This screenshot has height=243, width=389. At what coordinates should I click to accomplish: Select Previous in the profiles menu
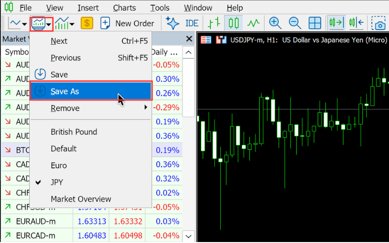tap(91, 58)
